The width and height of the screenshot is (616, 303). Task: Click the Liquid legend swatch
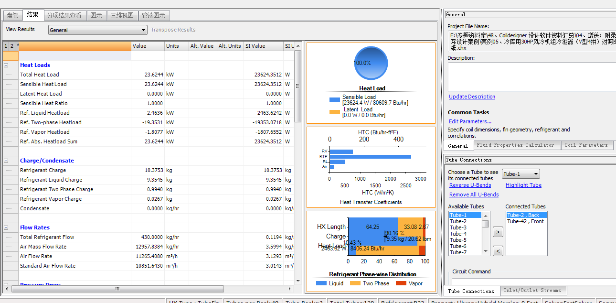pos(322,283)
